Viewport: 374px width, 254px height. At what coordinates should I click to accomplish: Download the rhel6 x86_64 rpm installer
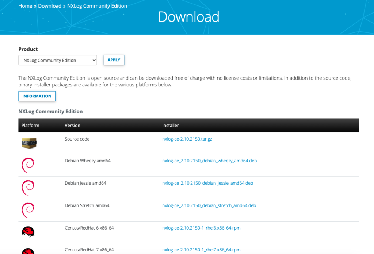click(x=201, y=228)
